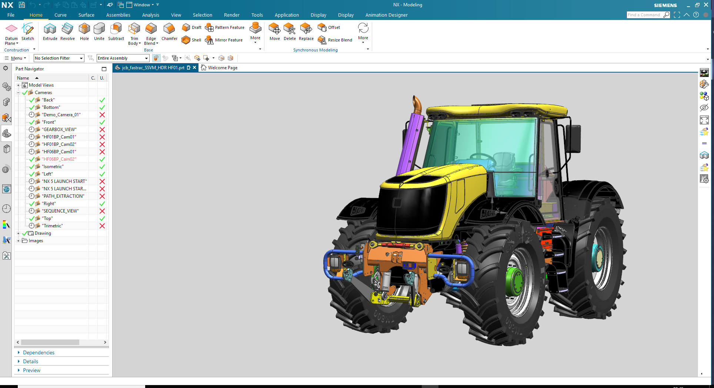Open the Assemblies ribbon tab
This screenshot has height=388, width=714.
pos(118,15)
